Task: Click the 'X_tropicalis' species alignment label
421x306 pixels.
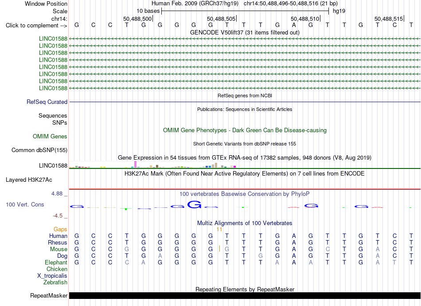Action: click(x=52, y=276)
